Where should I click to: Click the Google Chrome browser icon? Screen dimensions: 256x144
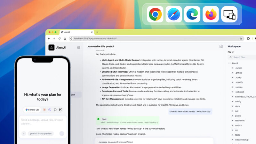pos(155,14)
